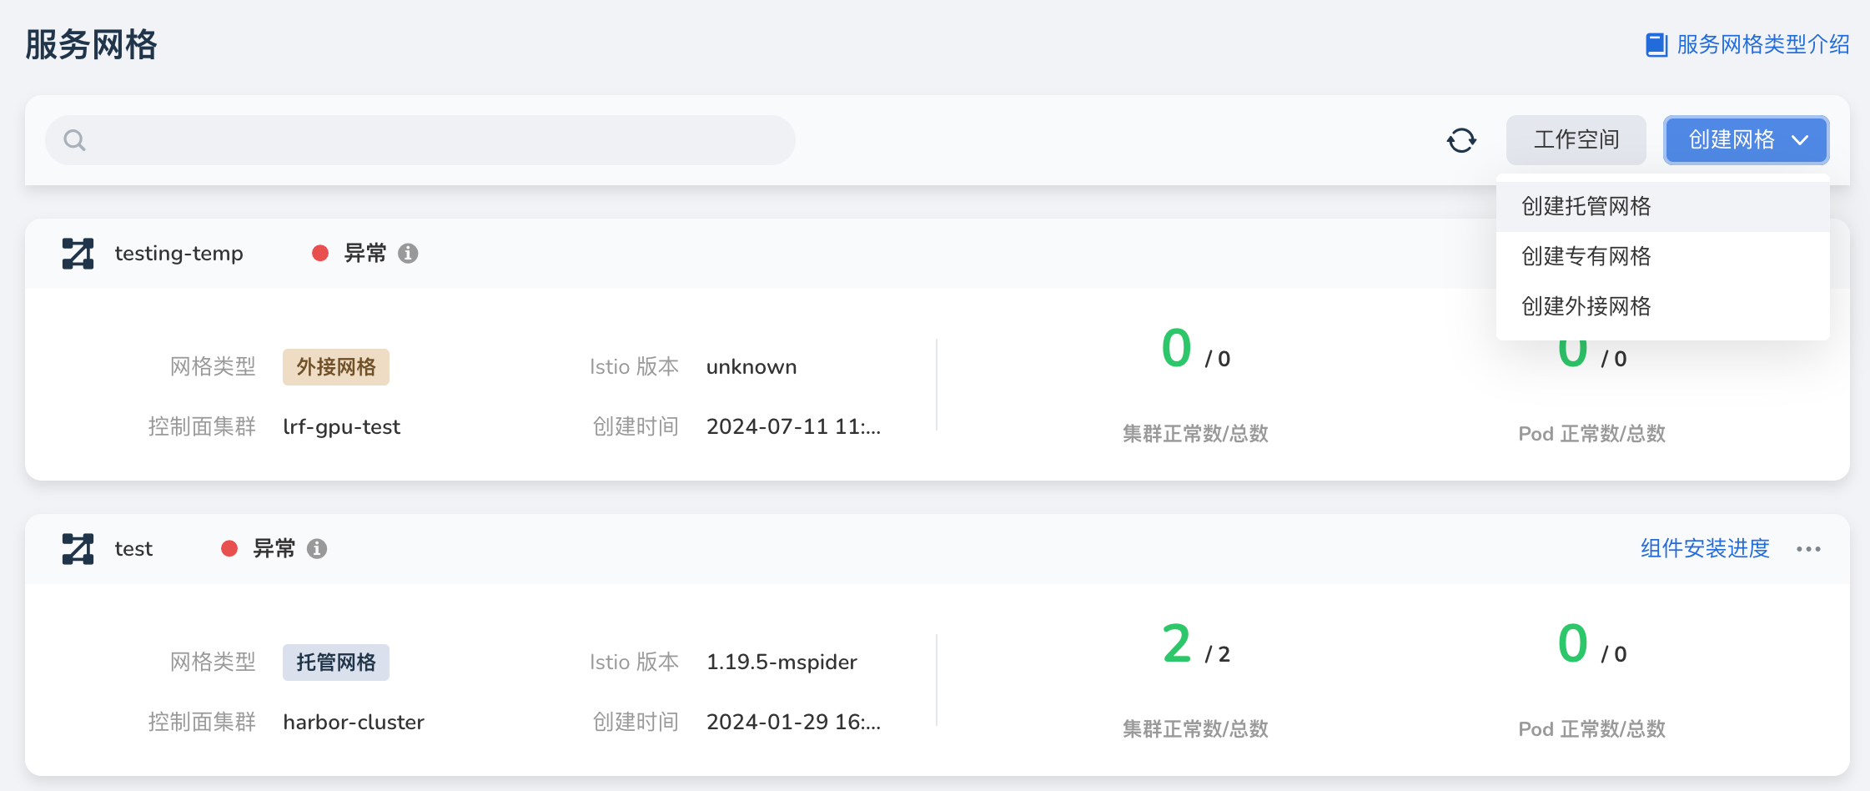1870x791 pixels.
Task: Select 创建专有网格 from the menu
Action: [x=1585, y=256]
